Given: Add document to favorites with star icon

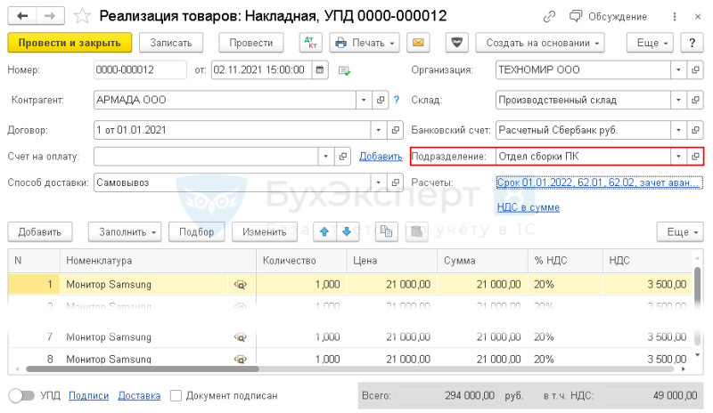Looking at the screenshot, I should pos(82,16).
